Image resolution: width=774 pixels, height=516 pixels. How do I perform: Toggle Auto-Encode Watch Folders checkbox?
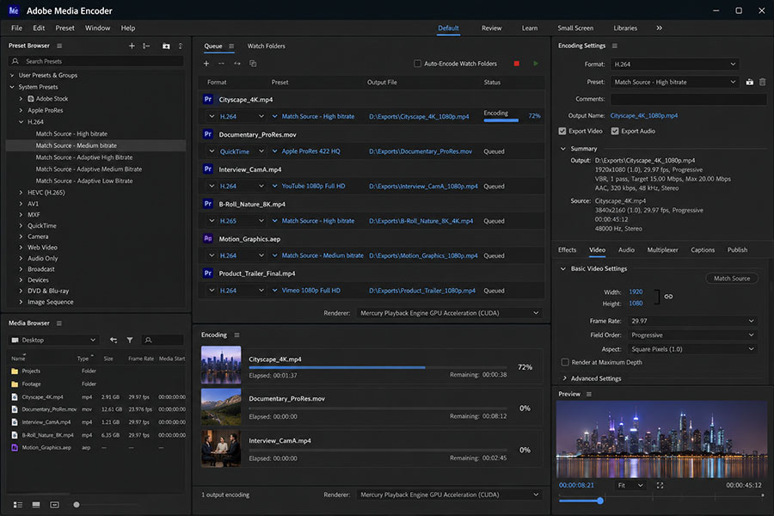click(x=418, y=63)
